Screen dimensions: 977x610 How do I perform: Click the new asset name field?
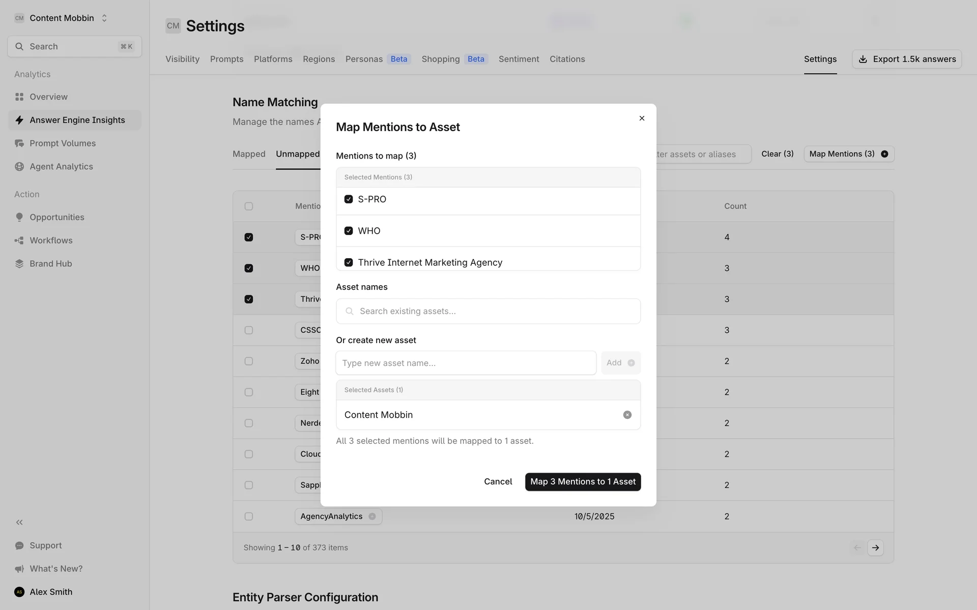466,363
